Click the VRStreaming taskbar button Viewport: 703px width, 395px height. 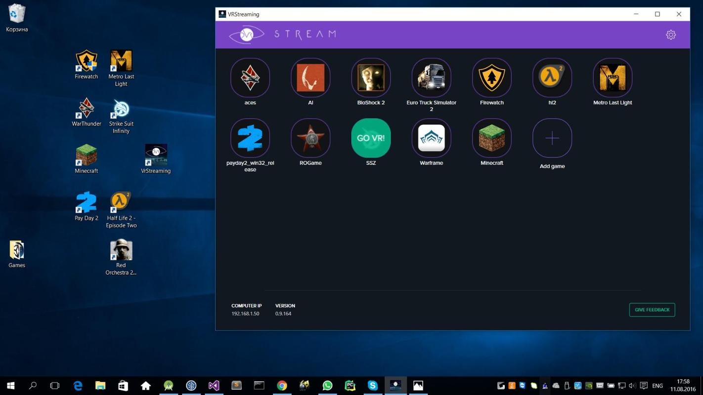395,386
